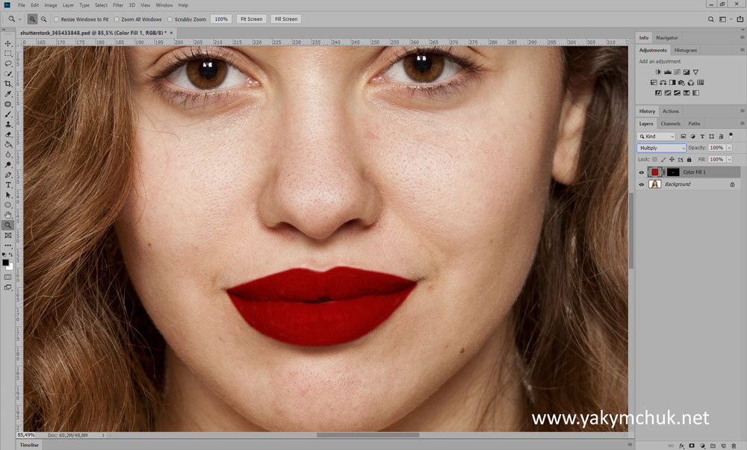Image resolution: width=747 pixels, height=450 pixels.
Task: Switch to the Histogram tab
Action: click(686, 50)
